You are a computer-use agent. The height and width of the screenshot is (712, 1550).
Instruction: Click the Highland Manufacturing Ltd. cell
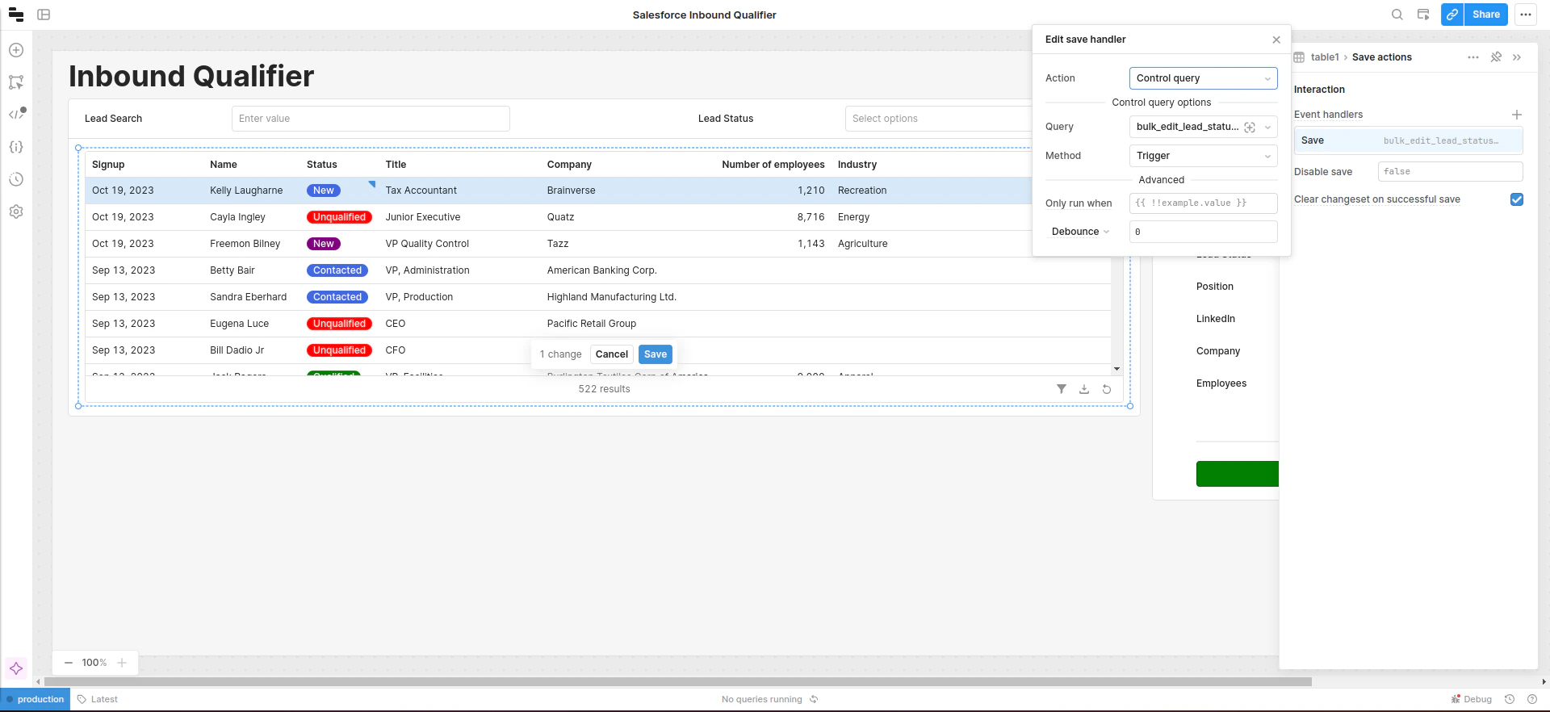click(x=612, y=297)
